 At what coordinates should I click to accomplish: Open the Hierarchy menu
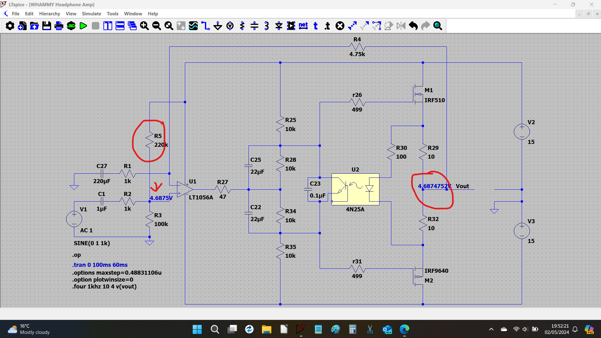[50, 14]
